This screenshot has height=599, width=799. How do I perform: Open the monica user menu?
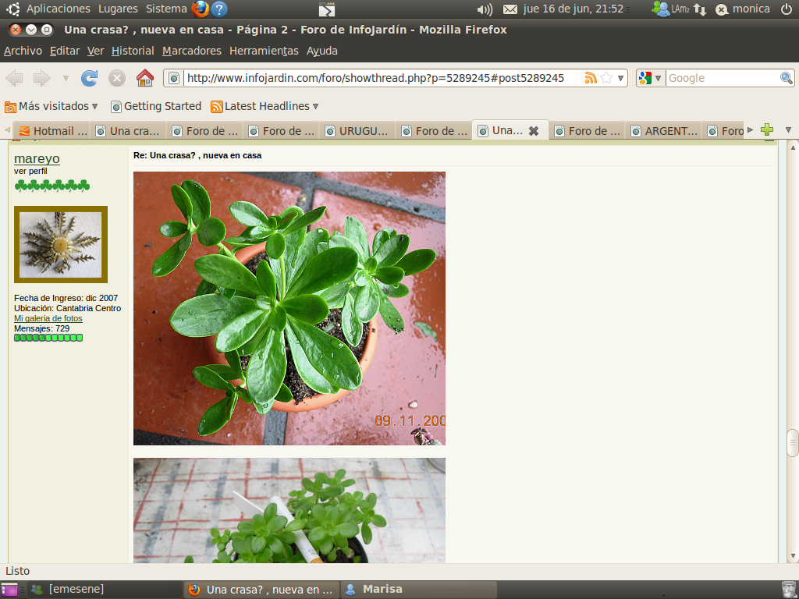tap(743, 9)
